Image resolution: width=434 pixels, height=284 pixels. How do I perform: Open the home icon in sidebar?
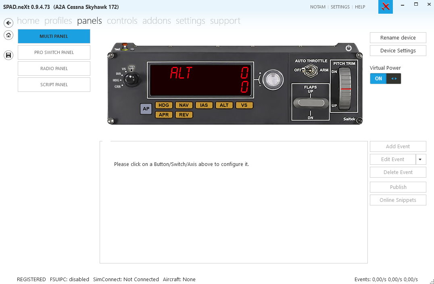coord(8,35)
